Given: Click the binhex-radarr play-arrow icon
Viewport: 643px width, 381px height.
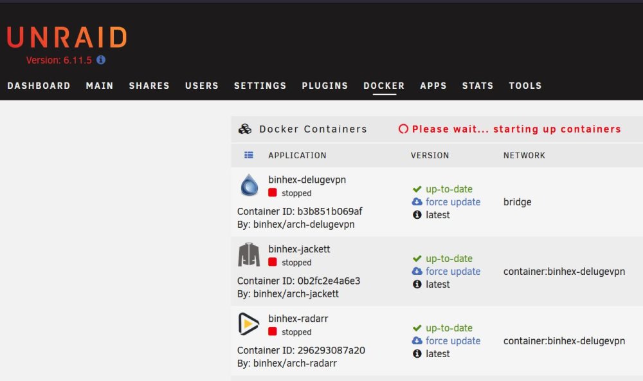Looking at the screenshot, I should coord(248,324).
